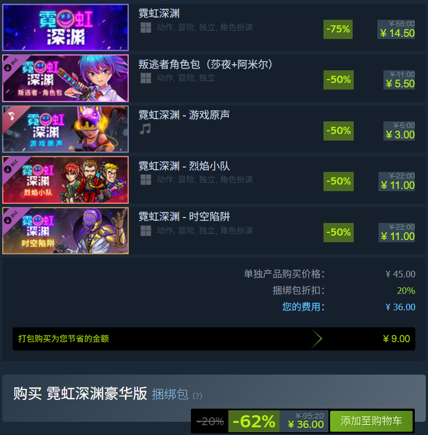Open 叛逃者角色包（莎夜+阿米尔） title
The width and height of the screenshot is (428, 435).
tap(205, 64)
